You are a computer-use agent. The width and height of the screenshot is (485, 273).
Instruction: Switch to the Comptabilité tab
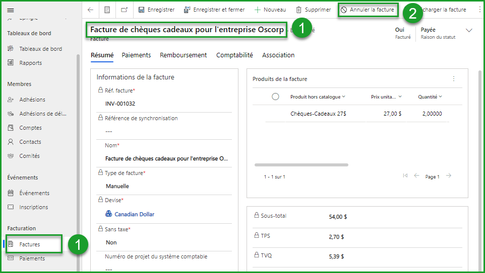234,55
